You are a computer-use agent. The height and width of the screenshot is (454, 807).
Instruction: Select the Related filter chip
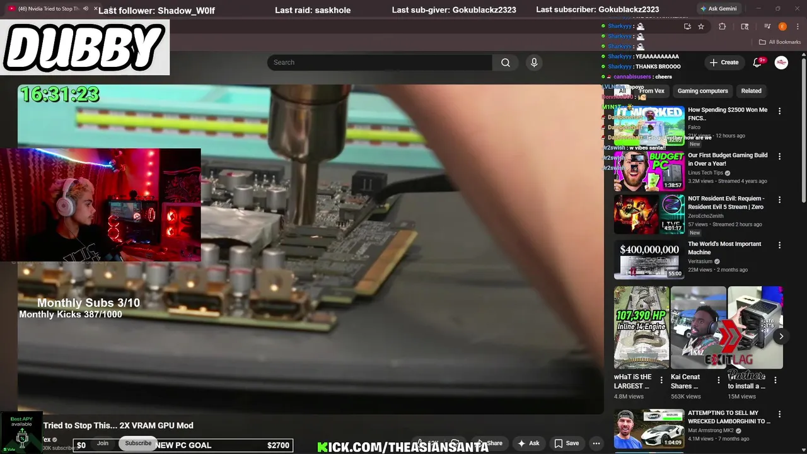pyautogui.click(x=751, y=91)
